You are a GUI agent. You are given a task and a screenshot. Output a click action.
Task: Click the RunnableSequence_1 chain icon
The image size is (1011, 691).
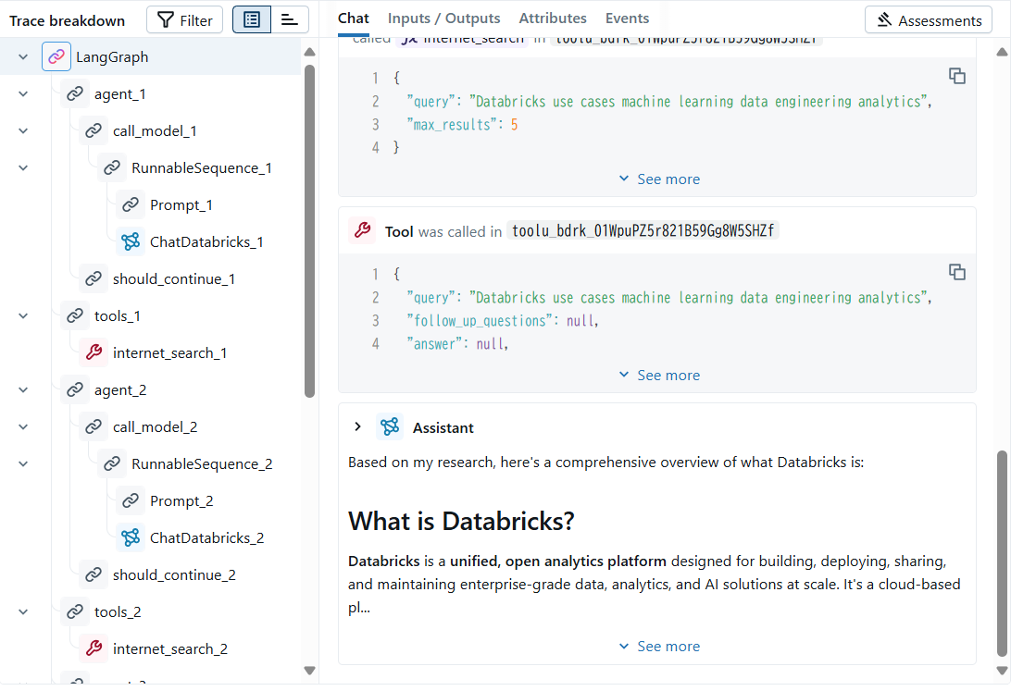pos(113,167)
